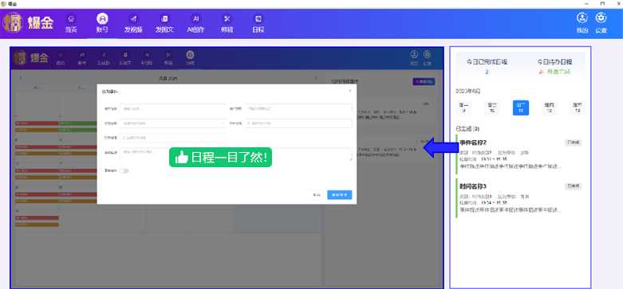Select highlighted date chip 11
The height and width of the screenshot is (289, 623).
pyautogui.click(x=520, y=107)
